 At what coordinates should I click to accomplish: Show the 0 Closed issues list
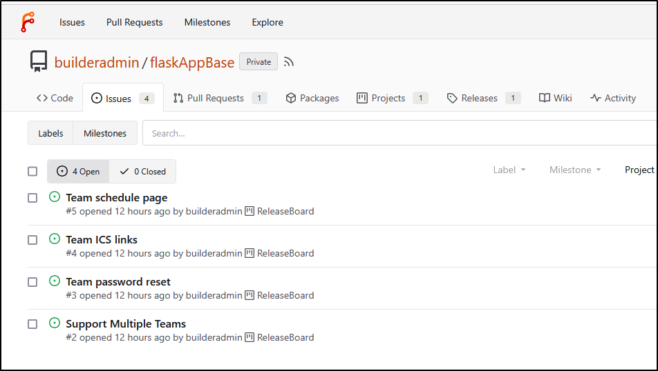(x=142, y=171)
